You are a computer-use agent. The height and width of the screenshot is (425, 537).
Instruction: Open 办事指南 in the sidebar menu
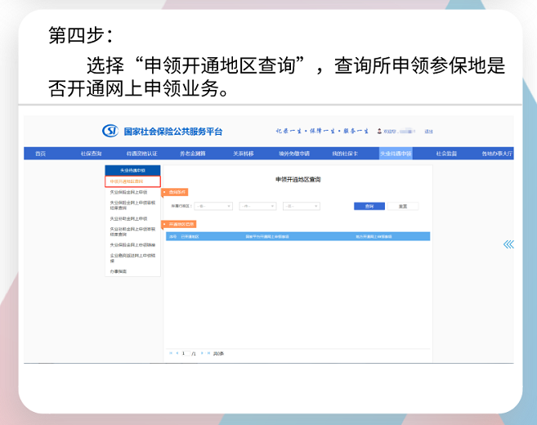tap(119, 271)
